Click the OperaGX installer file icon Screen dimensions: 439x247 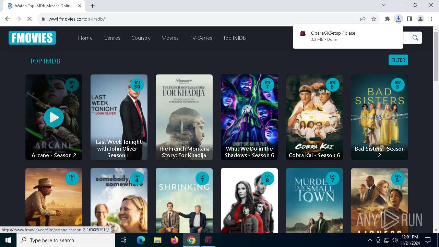(x=303, y=33)
